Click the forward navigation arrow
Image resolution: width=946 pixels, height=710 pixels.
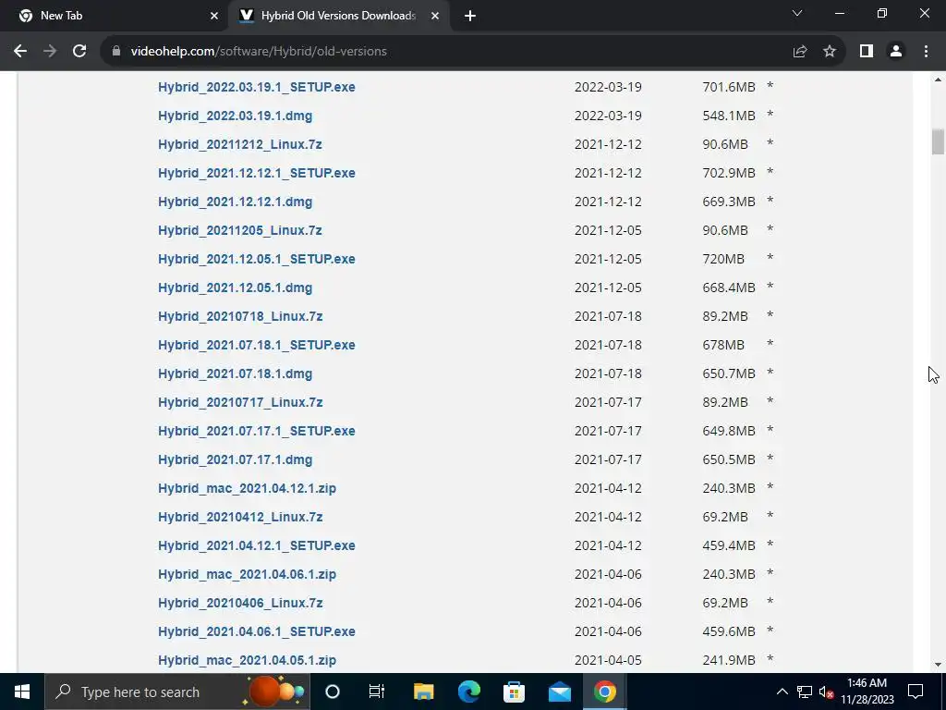tap(50, 52)
